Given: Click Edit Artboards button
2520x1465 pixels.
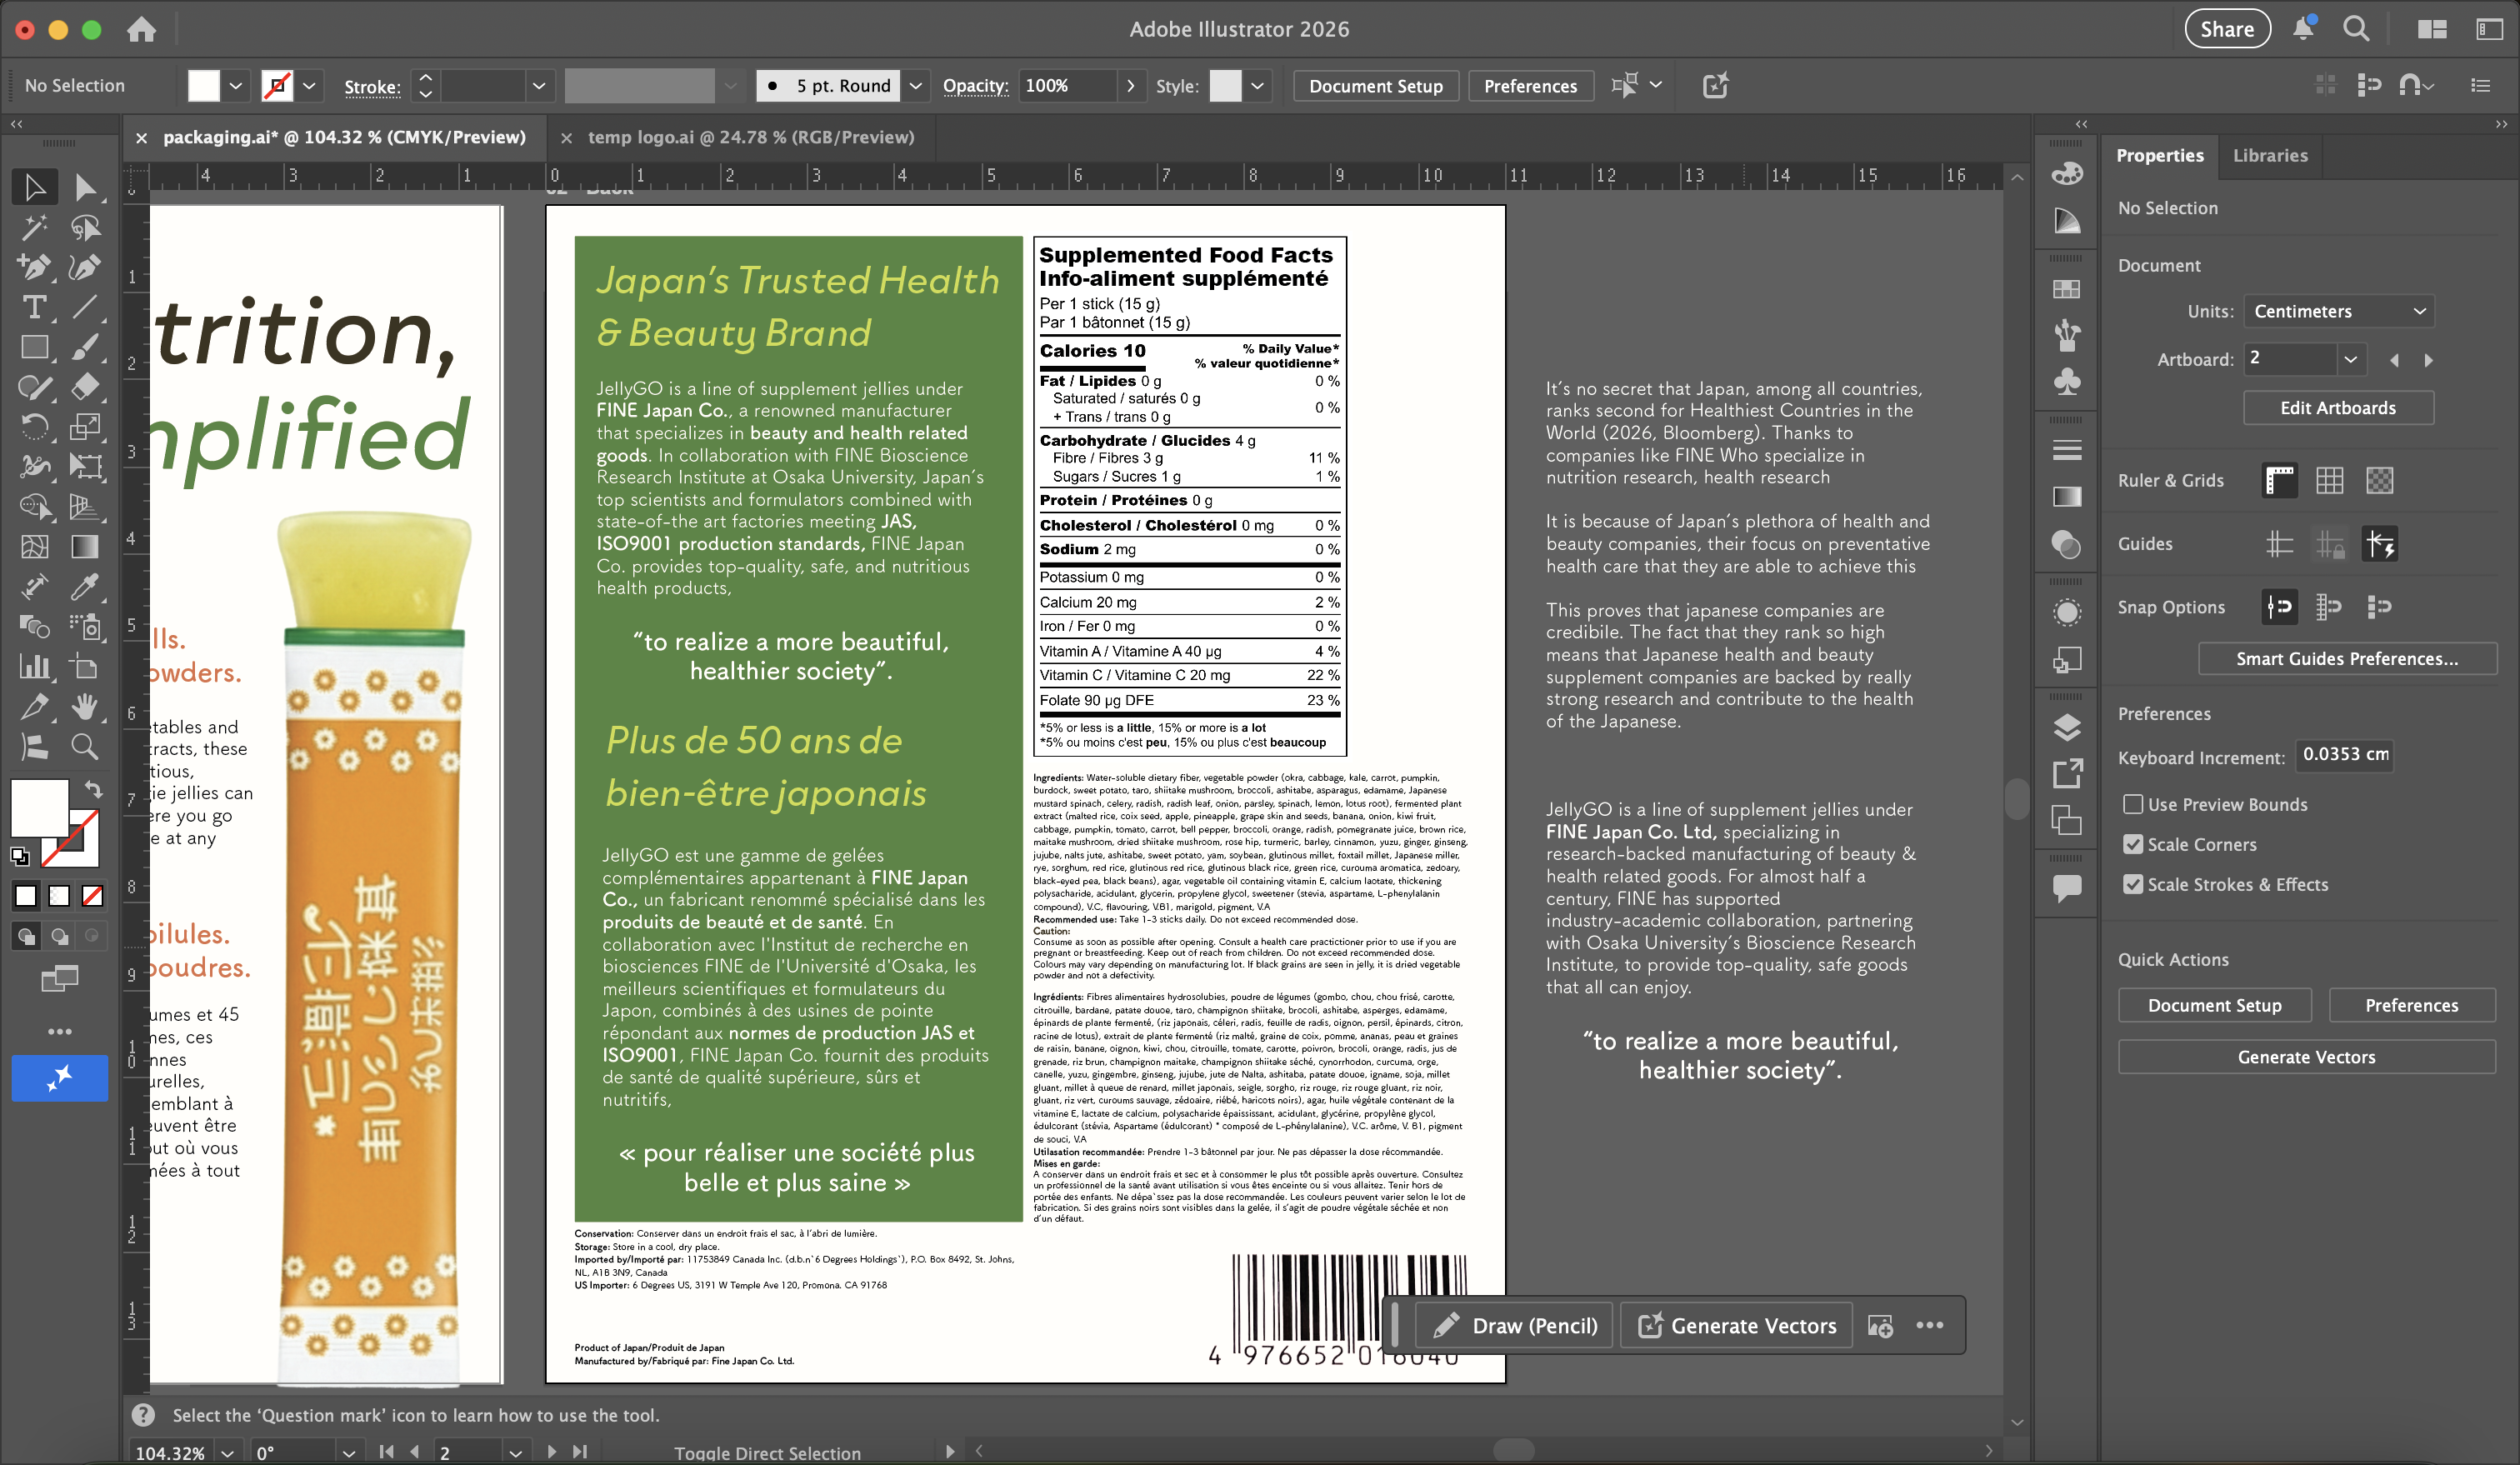Looking at the screenshot, I should [2337, 408].
